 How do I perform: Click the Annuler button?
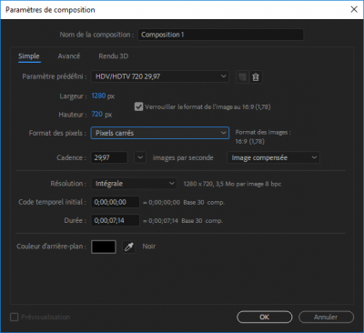tap(326, 317)
